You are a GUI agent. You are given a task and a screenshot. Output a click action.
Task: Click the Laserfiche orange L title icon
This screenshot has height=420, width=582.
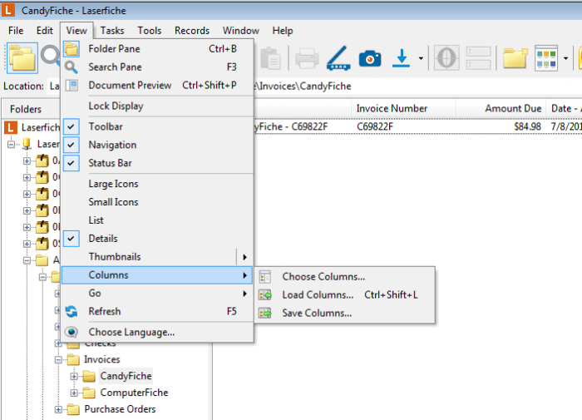[x=8, y=10]
